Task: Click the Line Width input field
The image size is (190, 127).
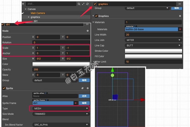Action: 153,35
